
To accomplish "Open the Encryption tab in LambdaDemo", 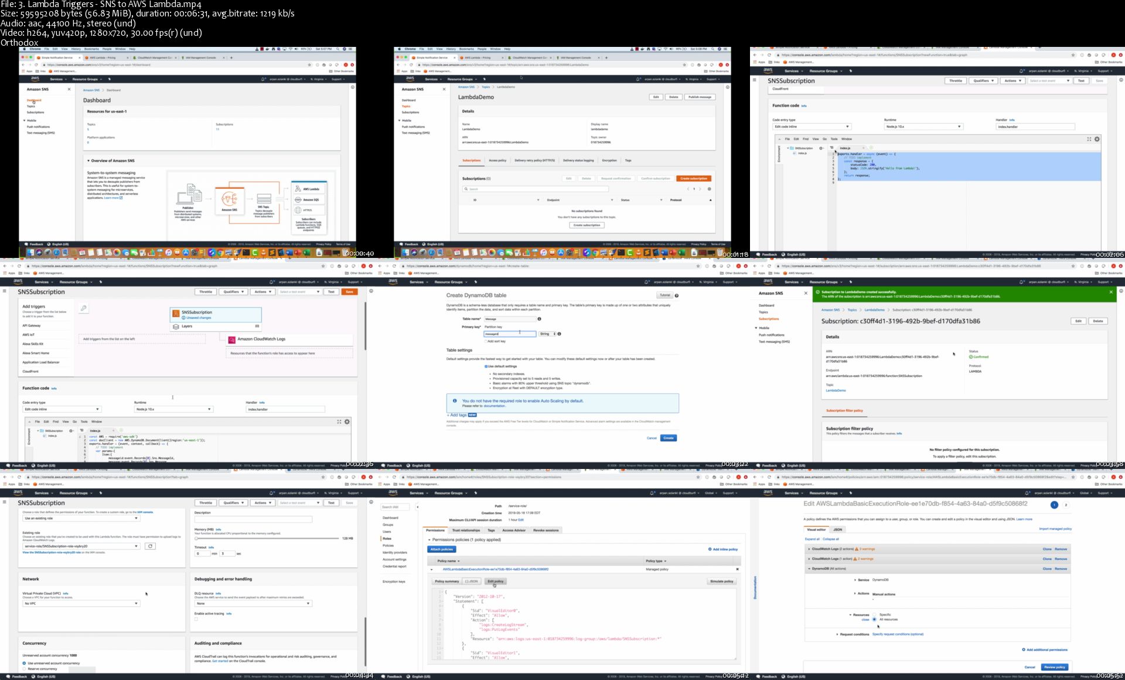I will pyautogui.click(x=609, y=160).
